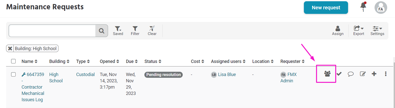Click the FA user avatar icon
Screen dimensions: 395x108
click(381, 8)
